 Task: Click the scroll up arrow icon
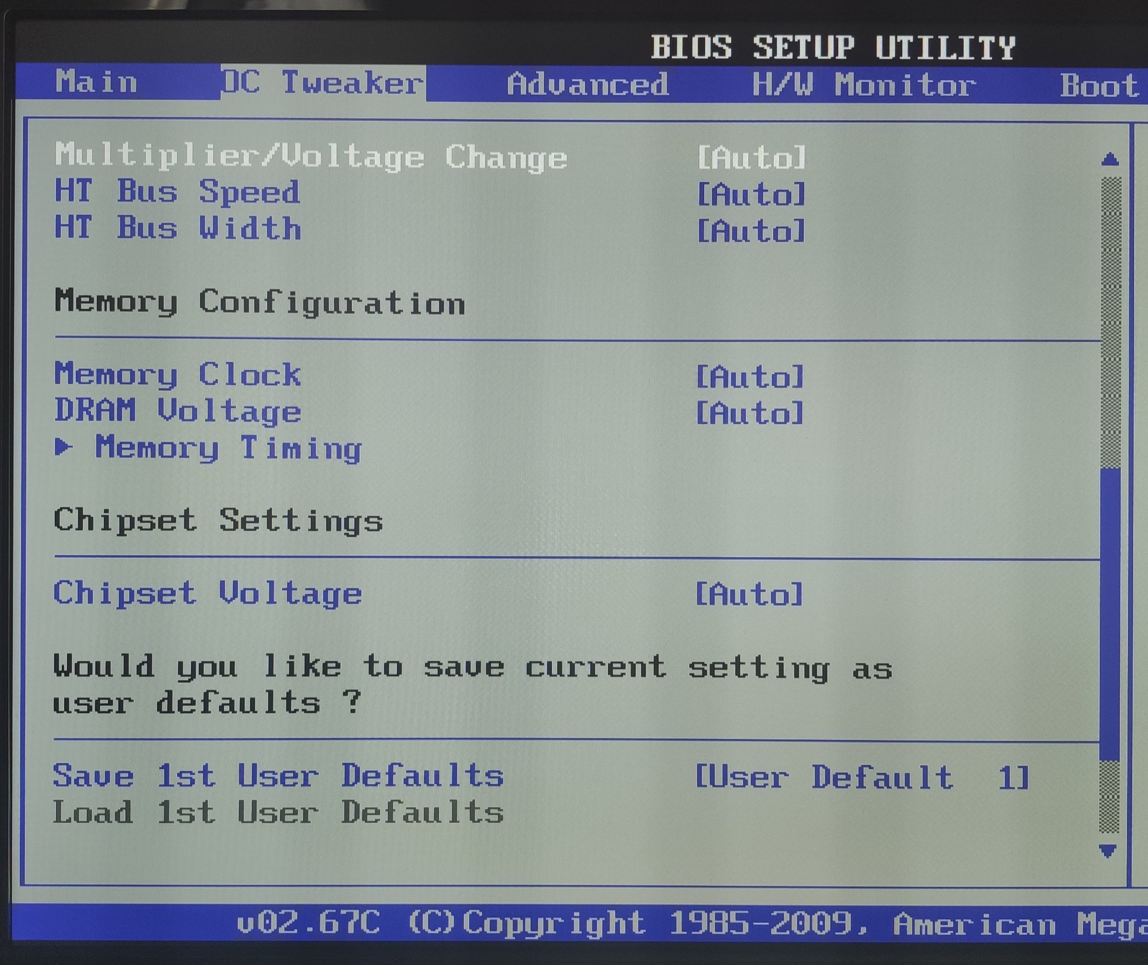(1110, 159)
